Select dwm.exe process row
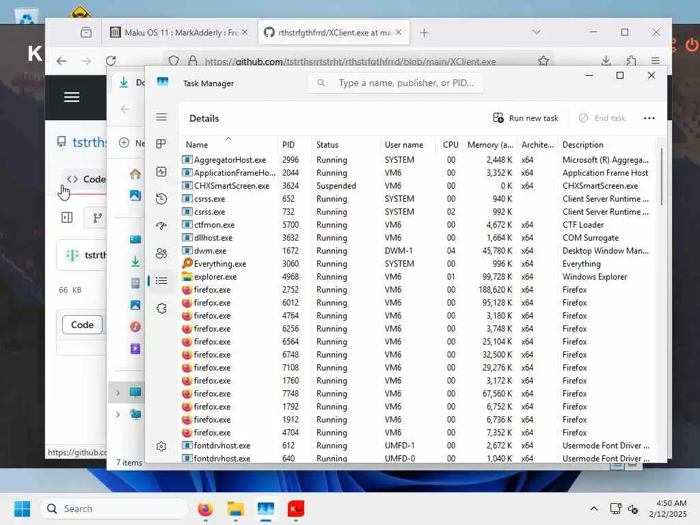 [x=418, y=250]
